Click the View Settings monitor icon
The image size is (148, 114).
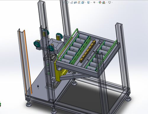(110, 2)
